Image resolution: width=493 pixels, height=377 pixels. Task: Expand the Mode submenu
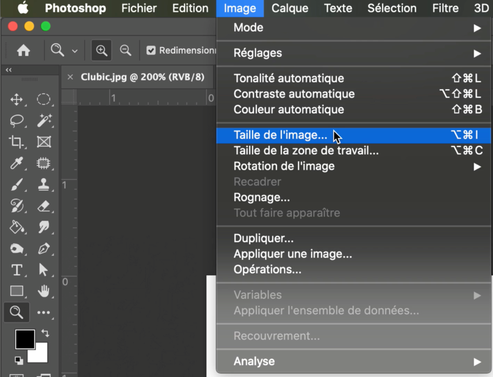tap(354, 28)
